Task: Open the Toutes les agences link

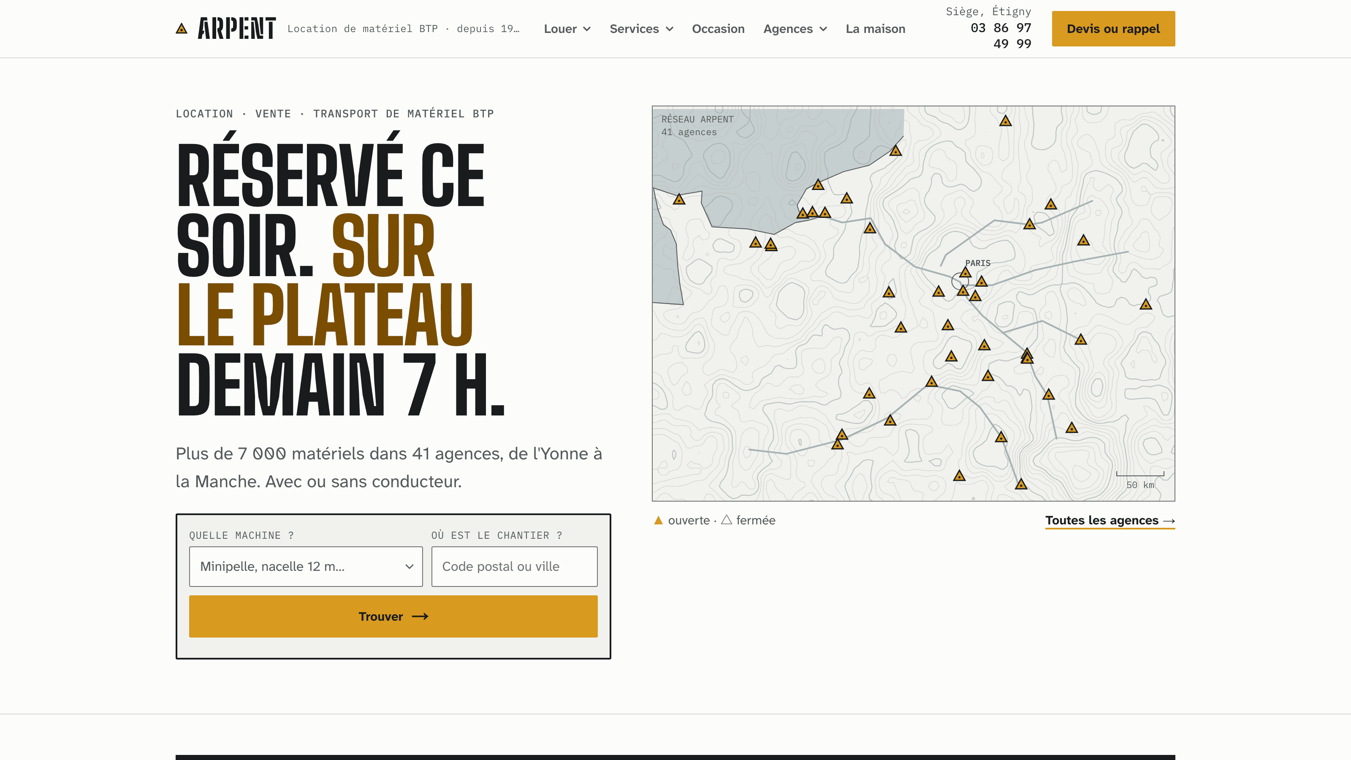Action: [1110, 520]
